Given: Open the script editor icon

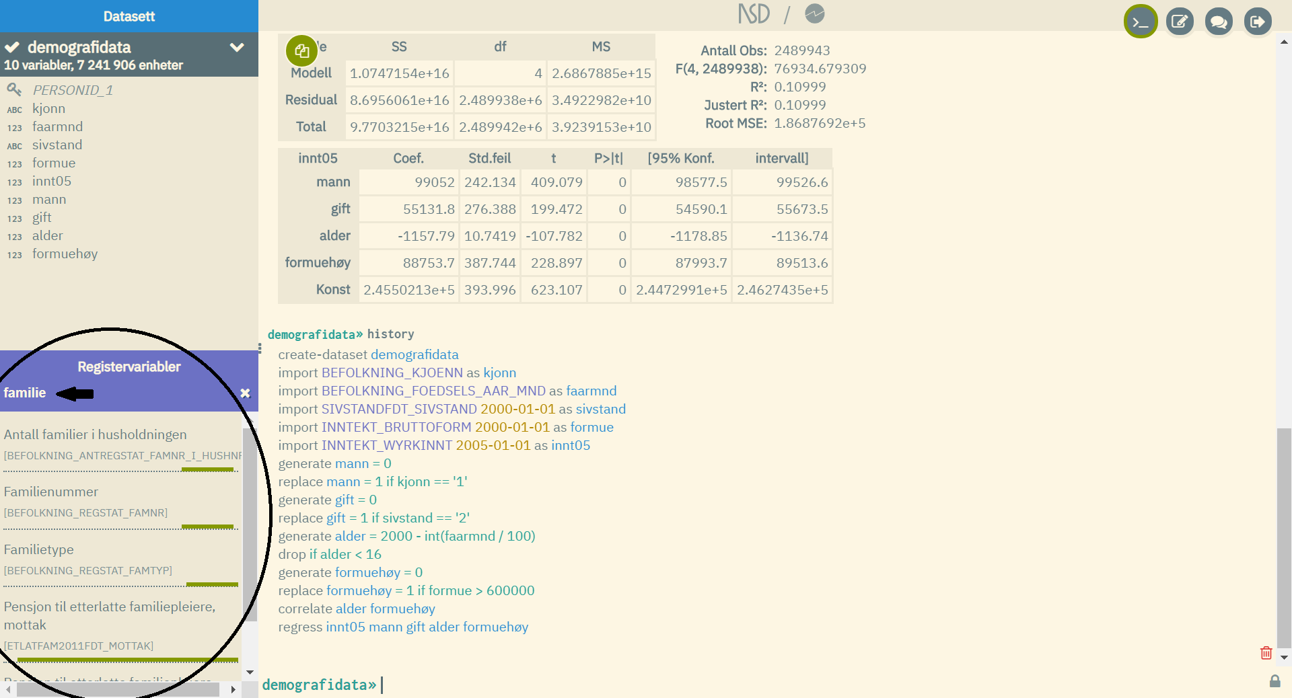Looking at the screenshot, I should tap(1180, 22).
